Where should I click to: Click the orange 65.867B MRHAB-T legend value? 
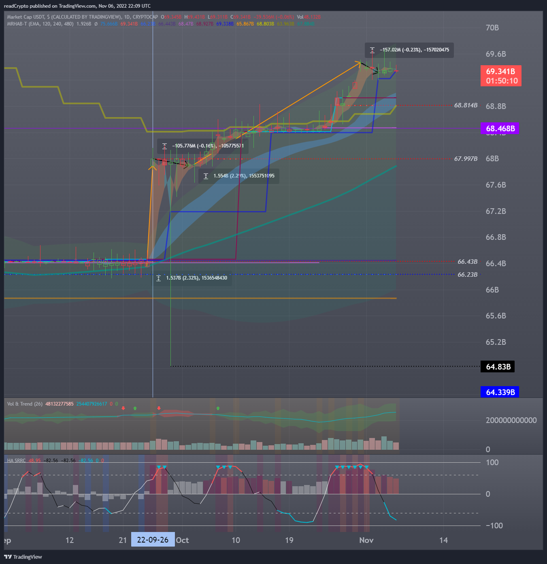pos(245,24)
